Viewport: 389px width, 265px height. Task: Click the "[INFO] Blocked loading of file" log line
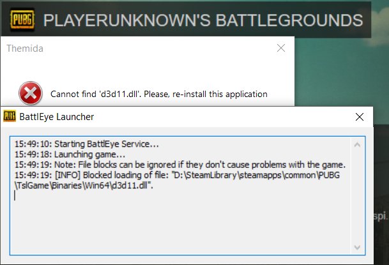(177, 175)
